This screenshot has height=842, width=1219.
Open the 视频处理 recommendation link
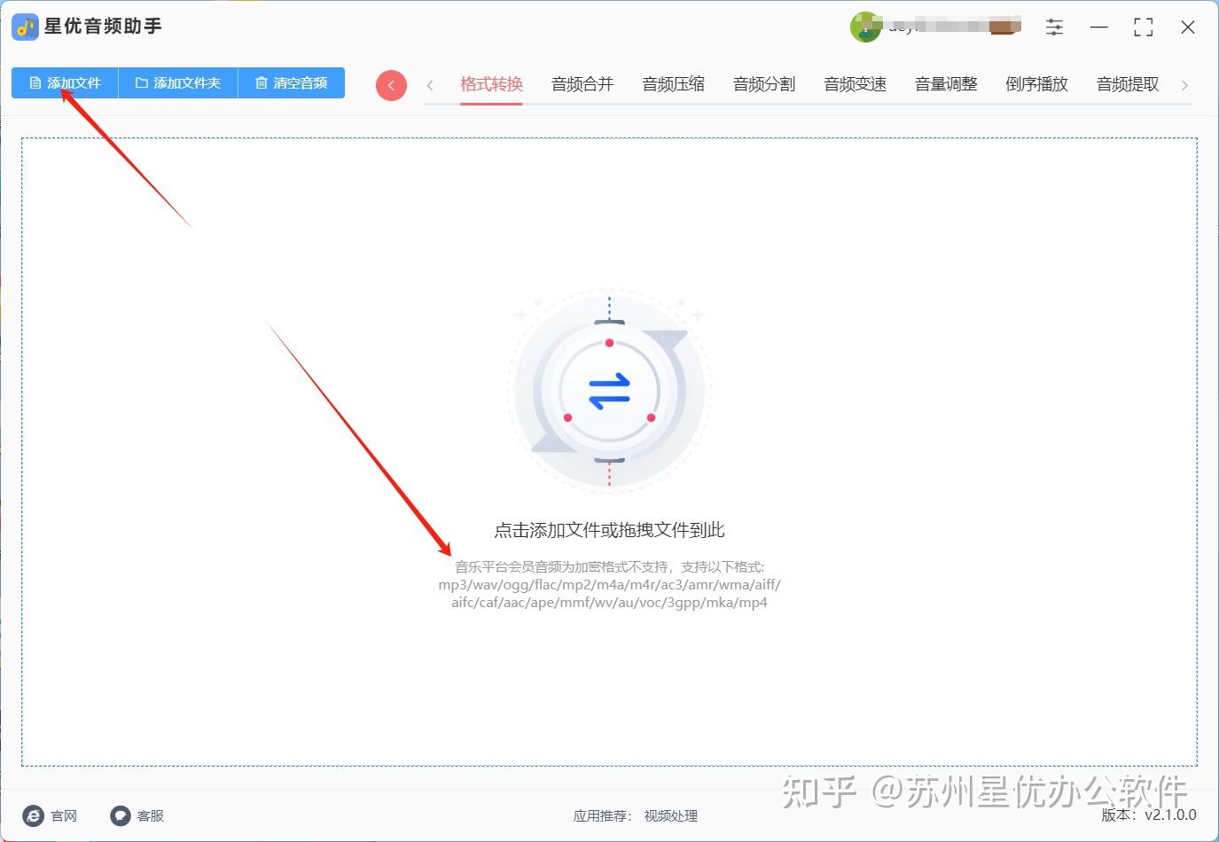pos(670,816)
